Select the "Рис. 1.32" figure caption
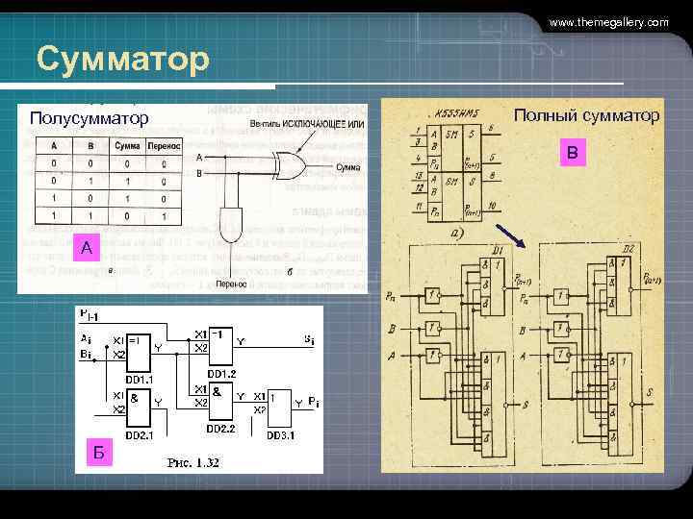Screen dimensions: 693x519 (x=193, y=462)
